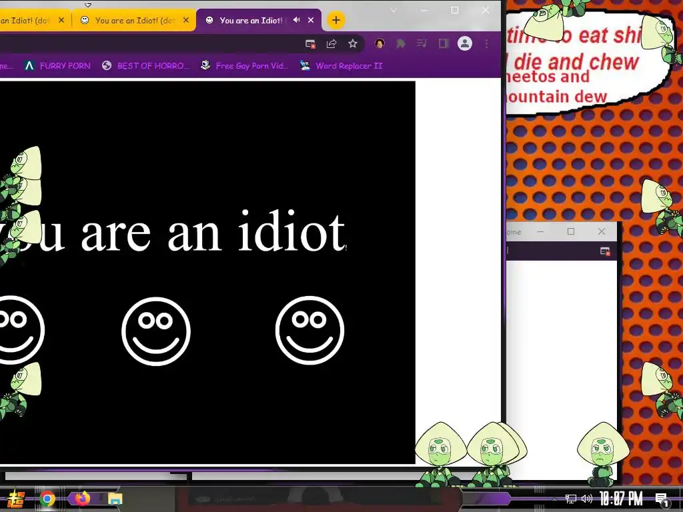Image resolution: width=683 pixels, height=512 pixels.
Task: Click the pop-ups blocked icon in address bar
Action: 310,43
